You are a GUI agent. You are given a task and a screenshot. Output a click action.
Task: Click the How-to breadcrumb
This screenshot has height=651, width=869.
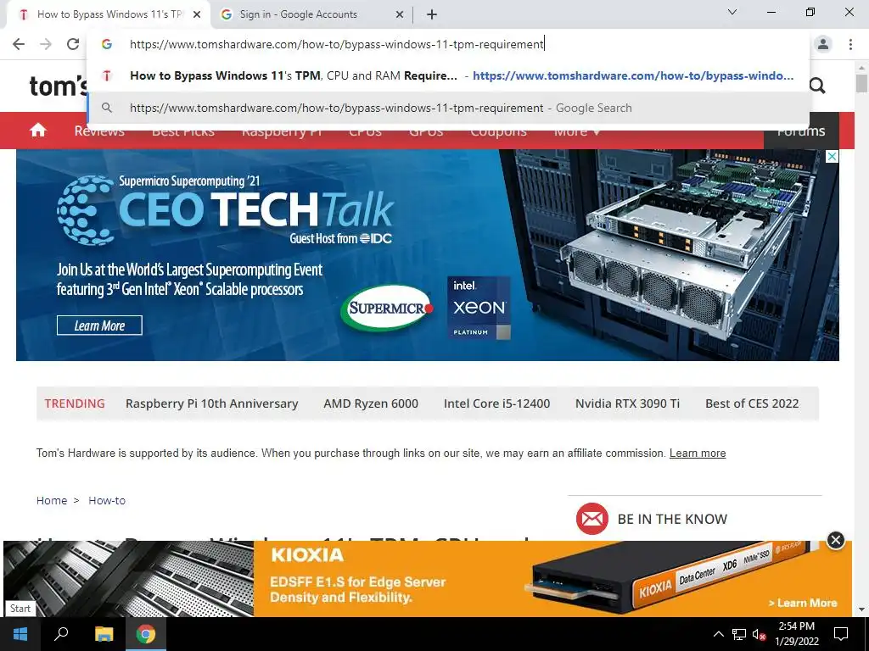[107, 500]
